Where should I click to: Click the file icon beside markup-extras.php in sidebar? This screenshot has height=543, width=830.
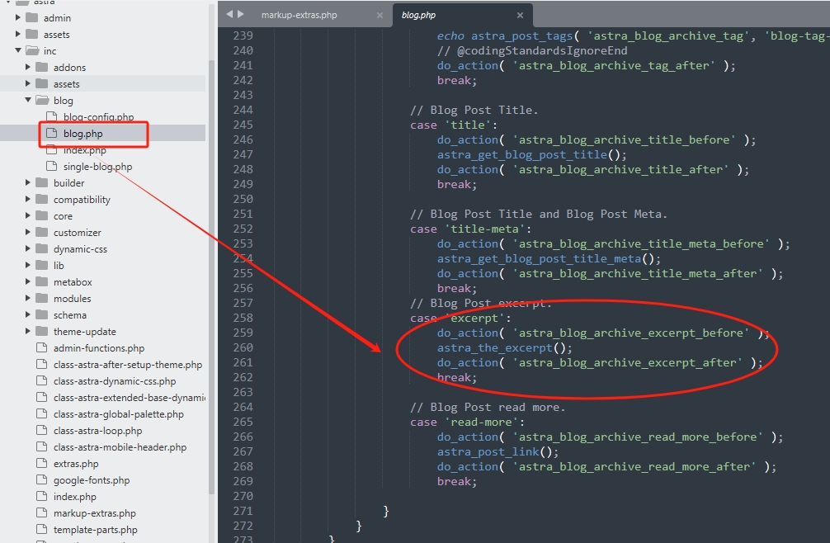(42, 512)
